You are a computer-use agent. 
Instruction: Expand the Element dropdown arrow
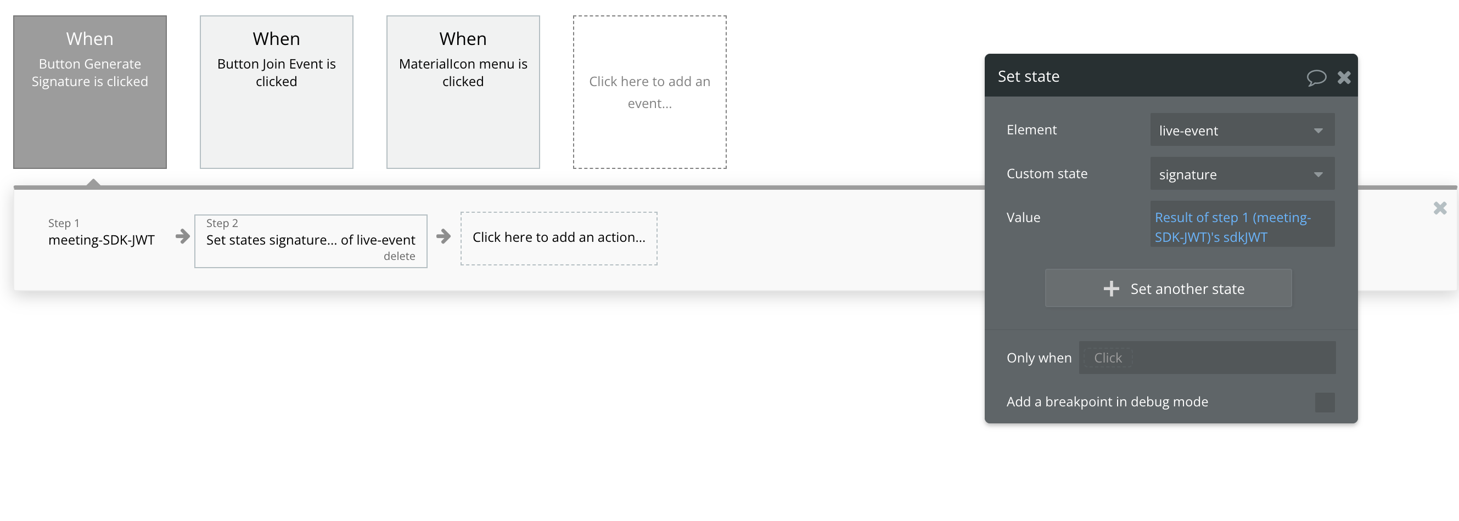click(x=1318, y=131)
